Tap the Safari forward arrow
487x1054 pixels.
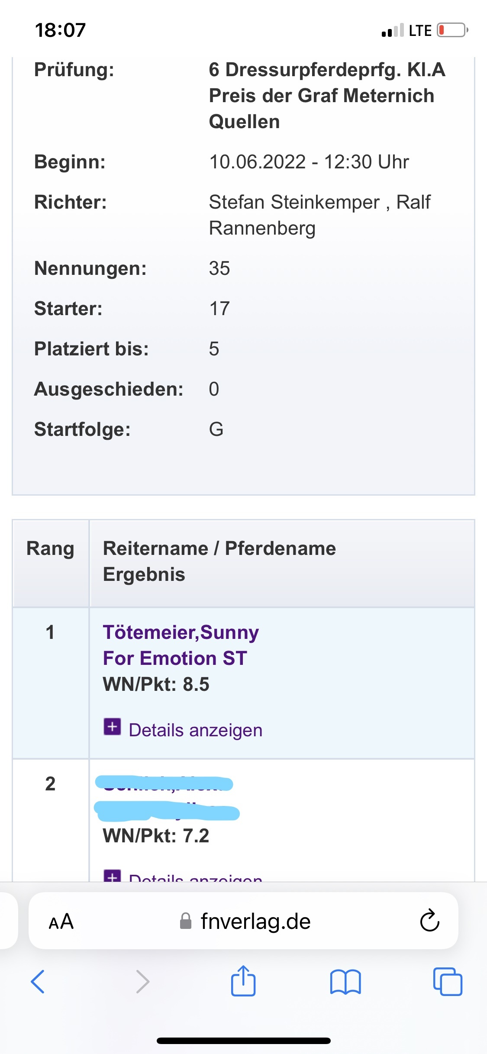[x=142, y=982]
